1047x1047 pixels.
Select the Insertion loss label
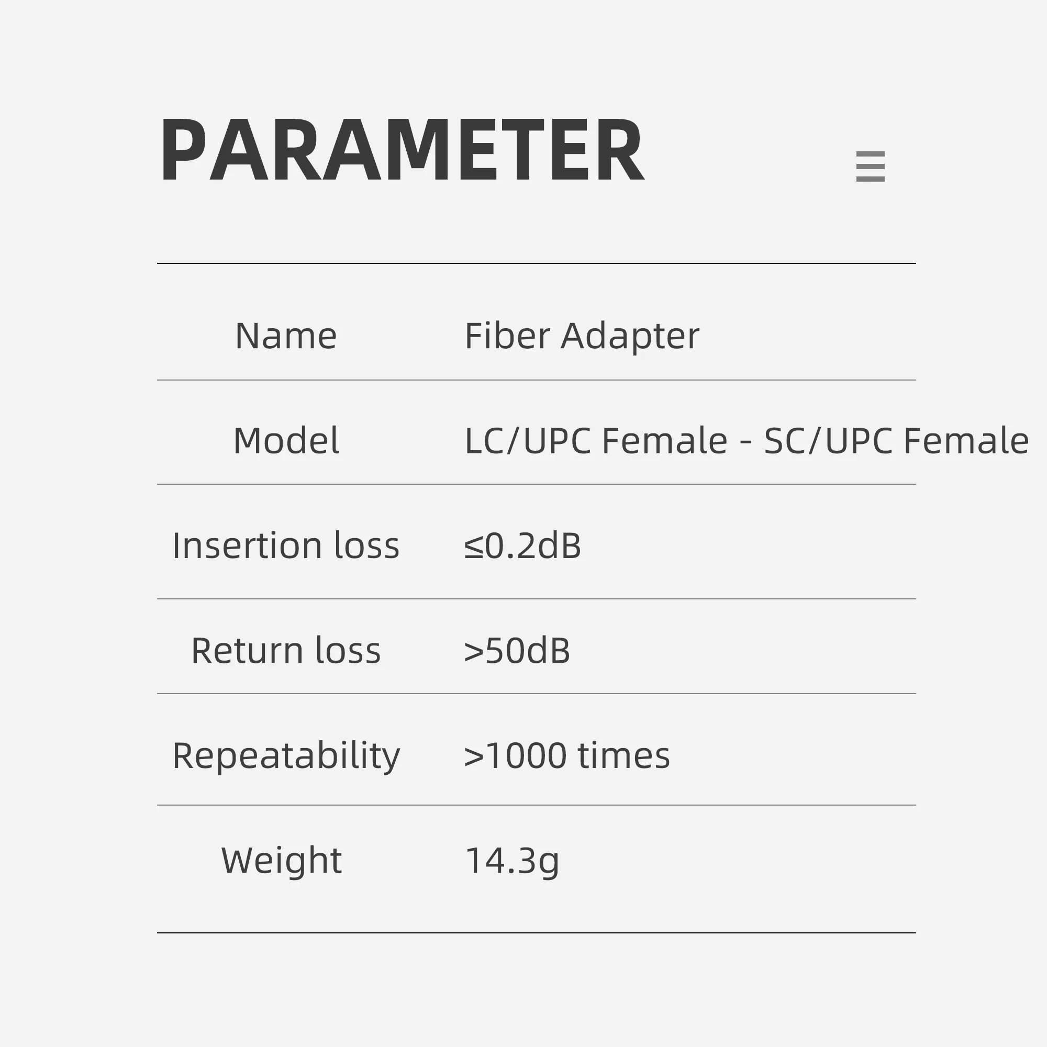pyautogui.click(x=286, y=545)
